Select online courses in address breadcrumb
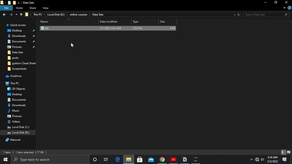 pos(78,15)
